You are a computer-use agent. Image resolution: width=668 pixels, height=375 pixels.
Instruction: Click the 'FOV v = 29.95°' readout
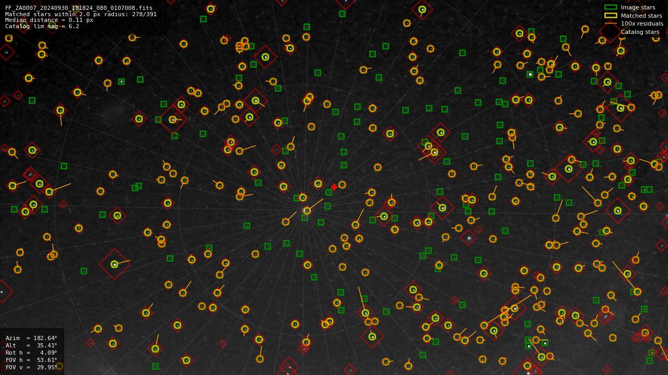(x=31, y=367)
